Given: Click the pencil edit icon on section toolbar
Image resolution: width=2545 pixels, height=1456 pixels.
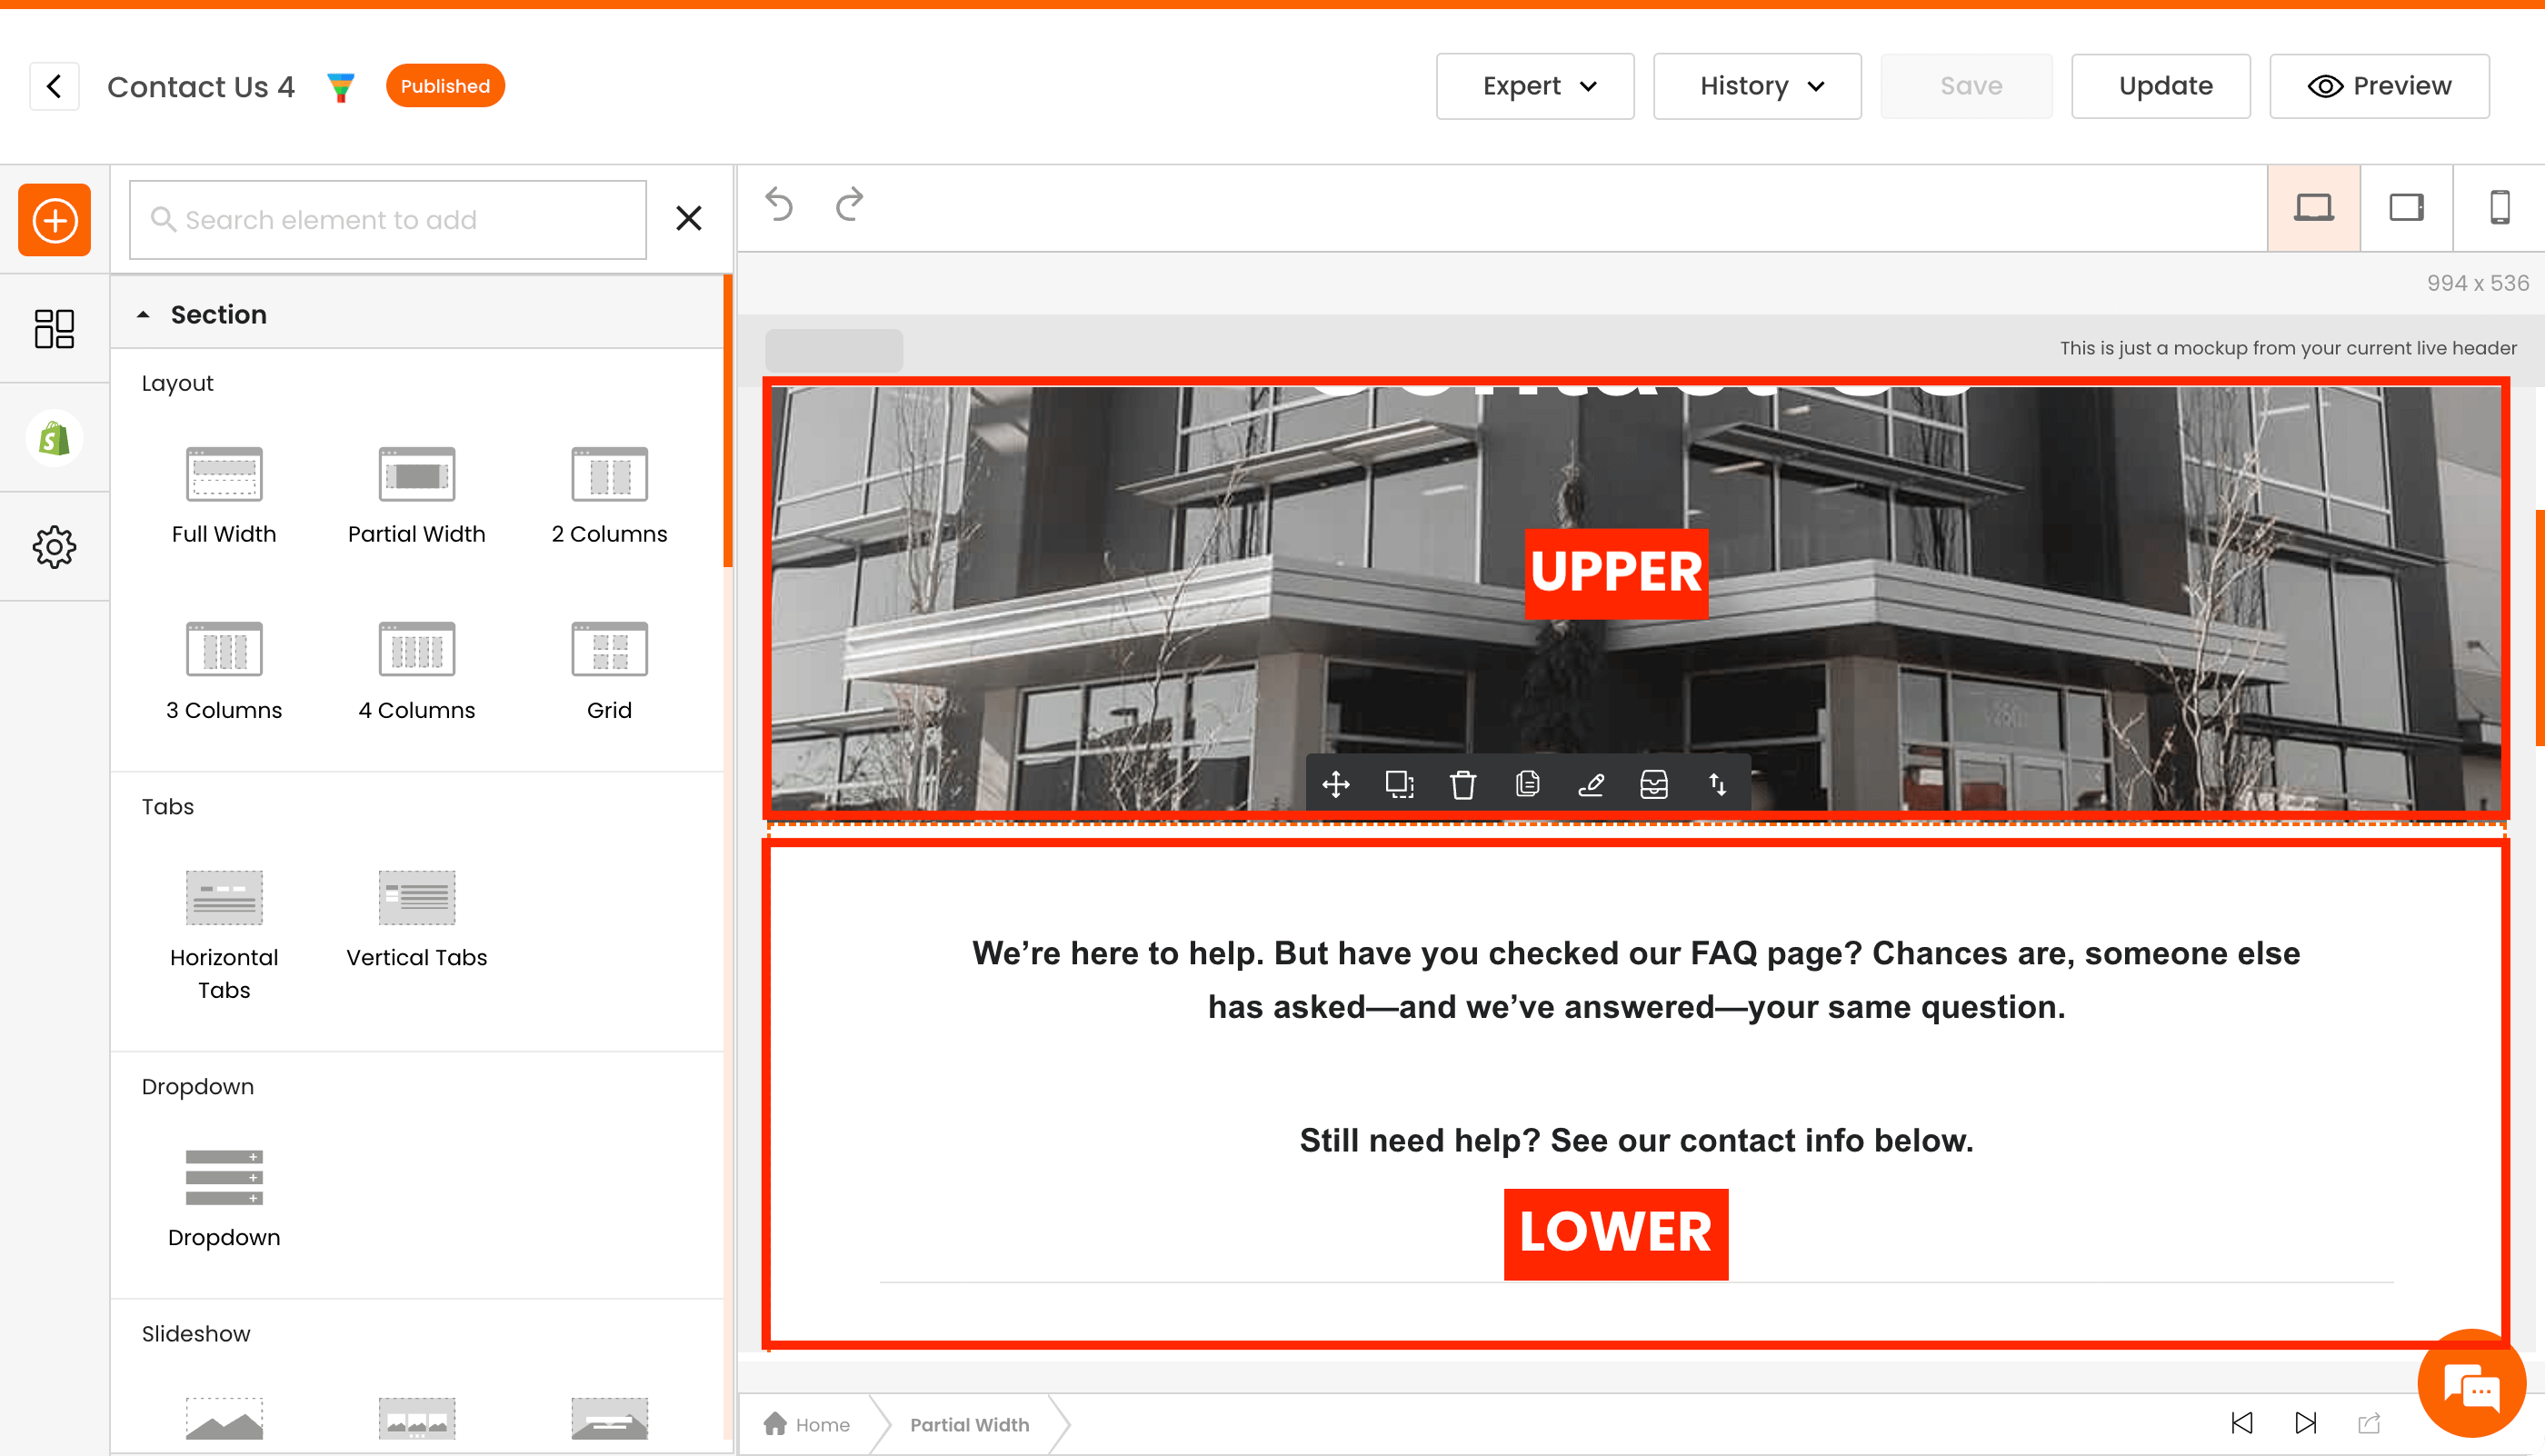Looking at the screenshot, I should (x=1591, y=785).
